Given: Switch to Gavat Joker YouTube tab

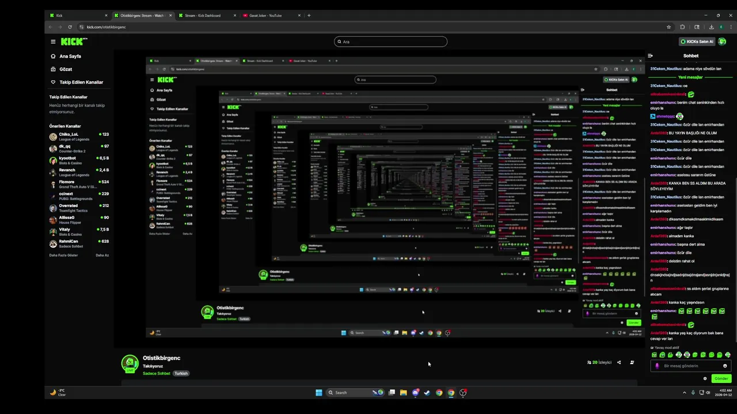Looking at the screenshot, I should pos(271,16).
